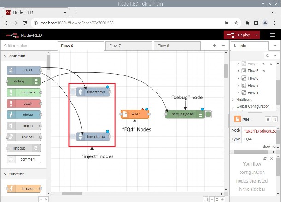Switch to the Flow 7 tab
The image size is (281, 202).
pos(115,46)
